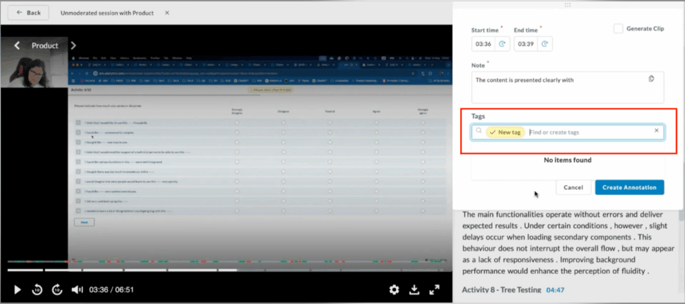Click Create Annotation button
This screenshot has height=304, width=685.
629,187
